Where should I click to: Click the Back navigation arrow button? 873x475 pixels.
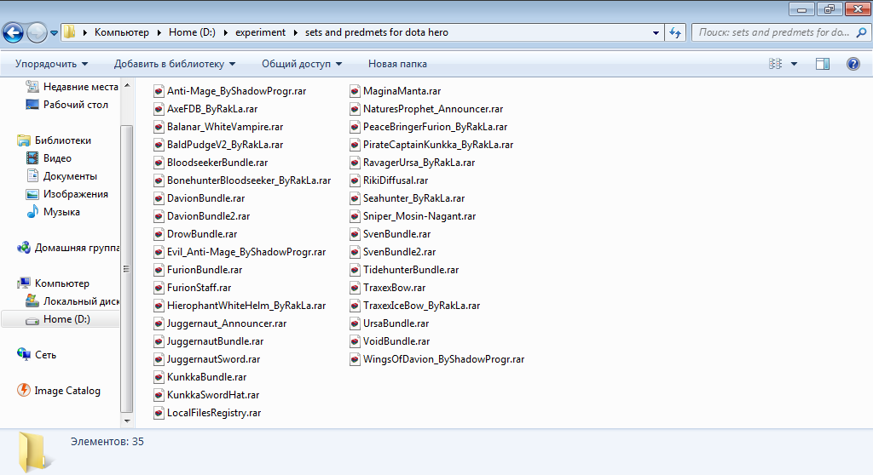14,32
